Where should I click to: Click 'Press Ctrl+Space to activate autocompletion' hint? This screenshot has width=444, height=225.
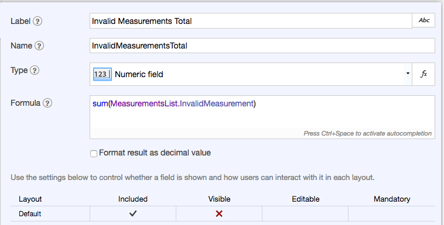[x=367, y=133]
